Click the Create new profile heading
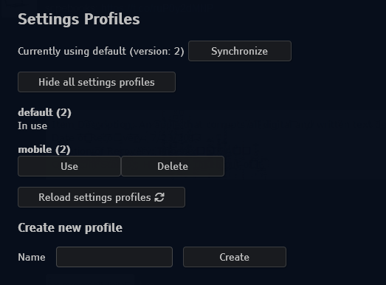Screen dimensions: 386x285 [x=70, y=227]
